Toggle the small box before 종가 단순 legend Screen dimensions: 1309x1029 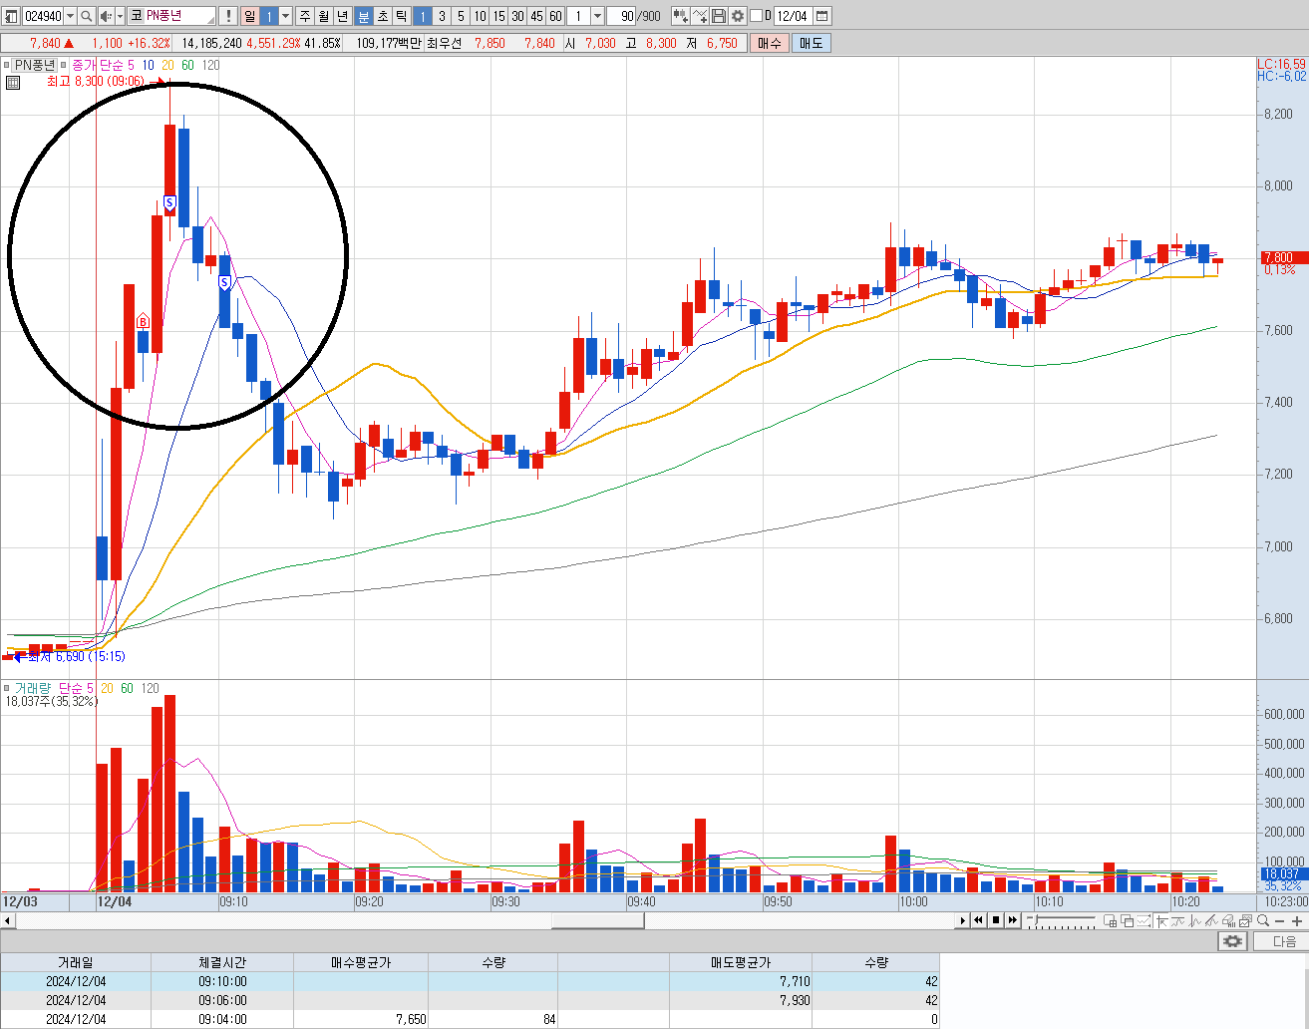tap(64, 65)
